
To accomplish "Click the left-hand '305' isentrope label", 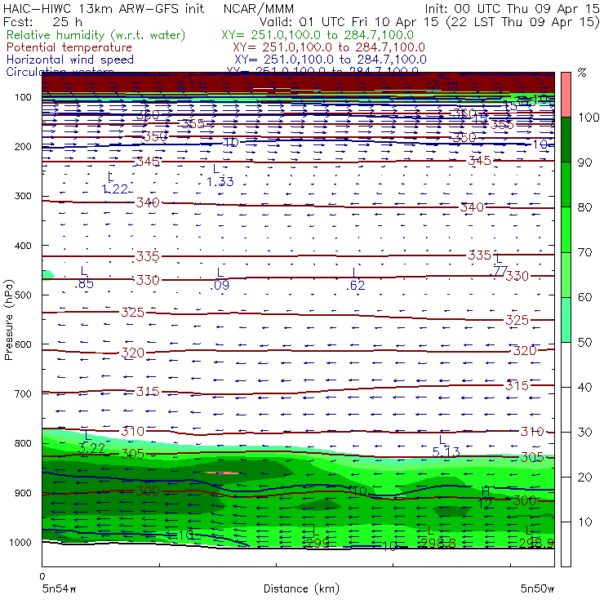I will tap(132, 454).
